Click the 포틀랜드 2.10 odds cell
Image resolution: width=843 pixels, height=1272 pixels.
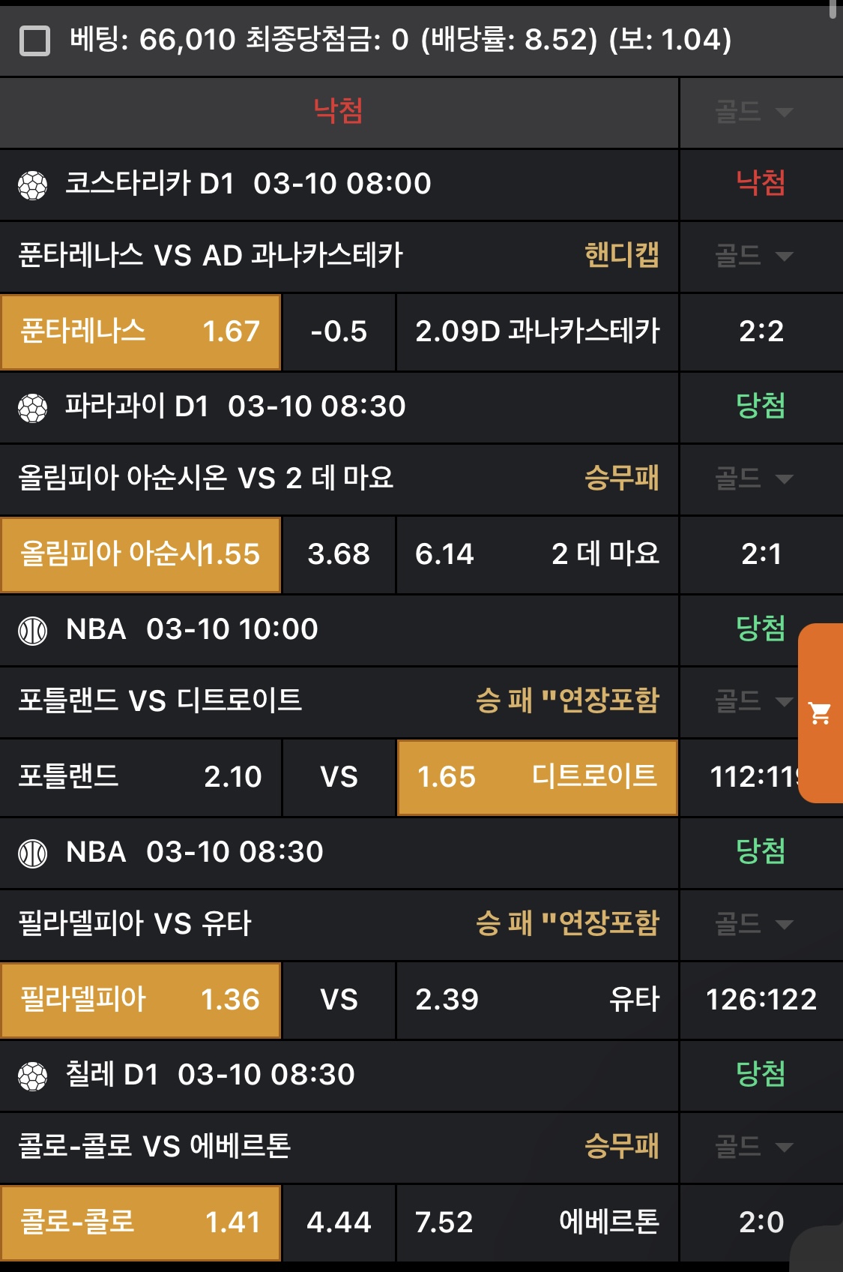pyautogui.click(x=141, y=777)
